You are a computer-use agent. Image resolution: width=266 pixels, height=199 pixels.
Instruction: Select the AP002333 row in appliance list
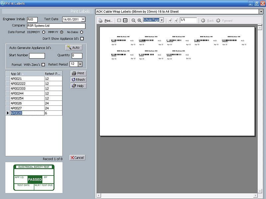coord(27,89)
